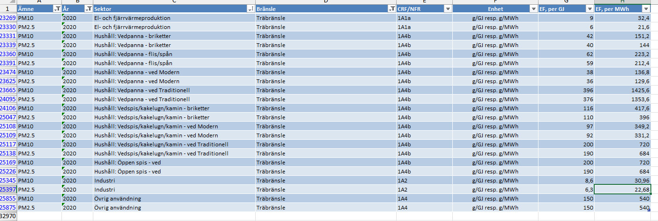Expand the Enhet filter dropdown
The image size is (658, 221).
click(534, 9)
